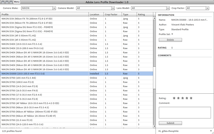Click the list's vertical scrollbar thumb

[x=154, y=78]
